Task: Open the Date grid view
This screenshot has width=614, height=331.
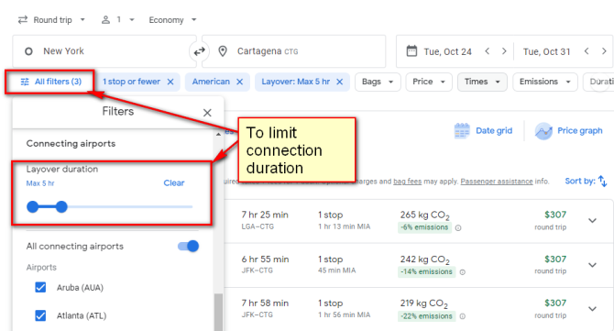Action: 483,131
